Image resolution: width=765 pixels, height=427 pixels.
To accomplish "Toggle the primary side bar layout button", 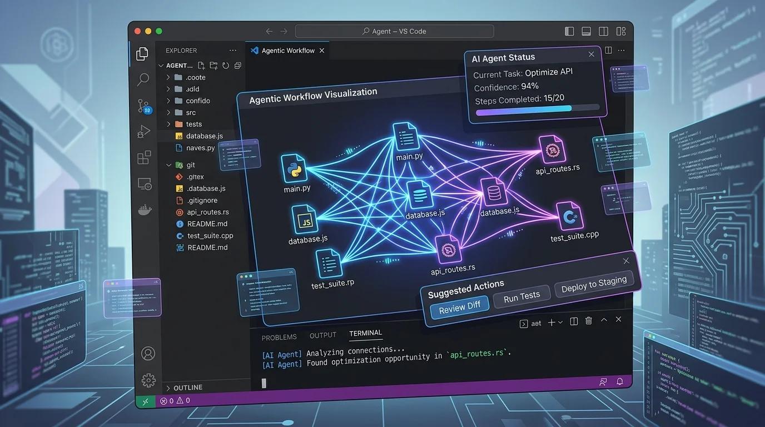I will tap(569, 32).
